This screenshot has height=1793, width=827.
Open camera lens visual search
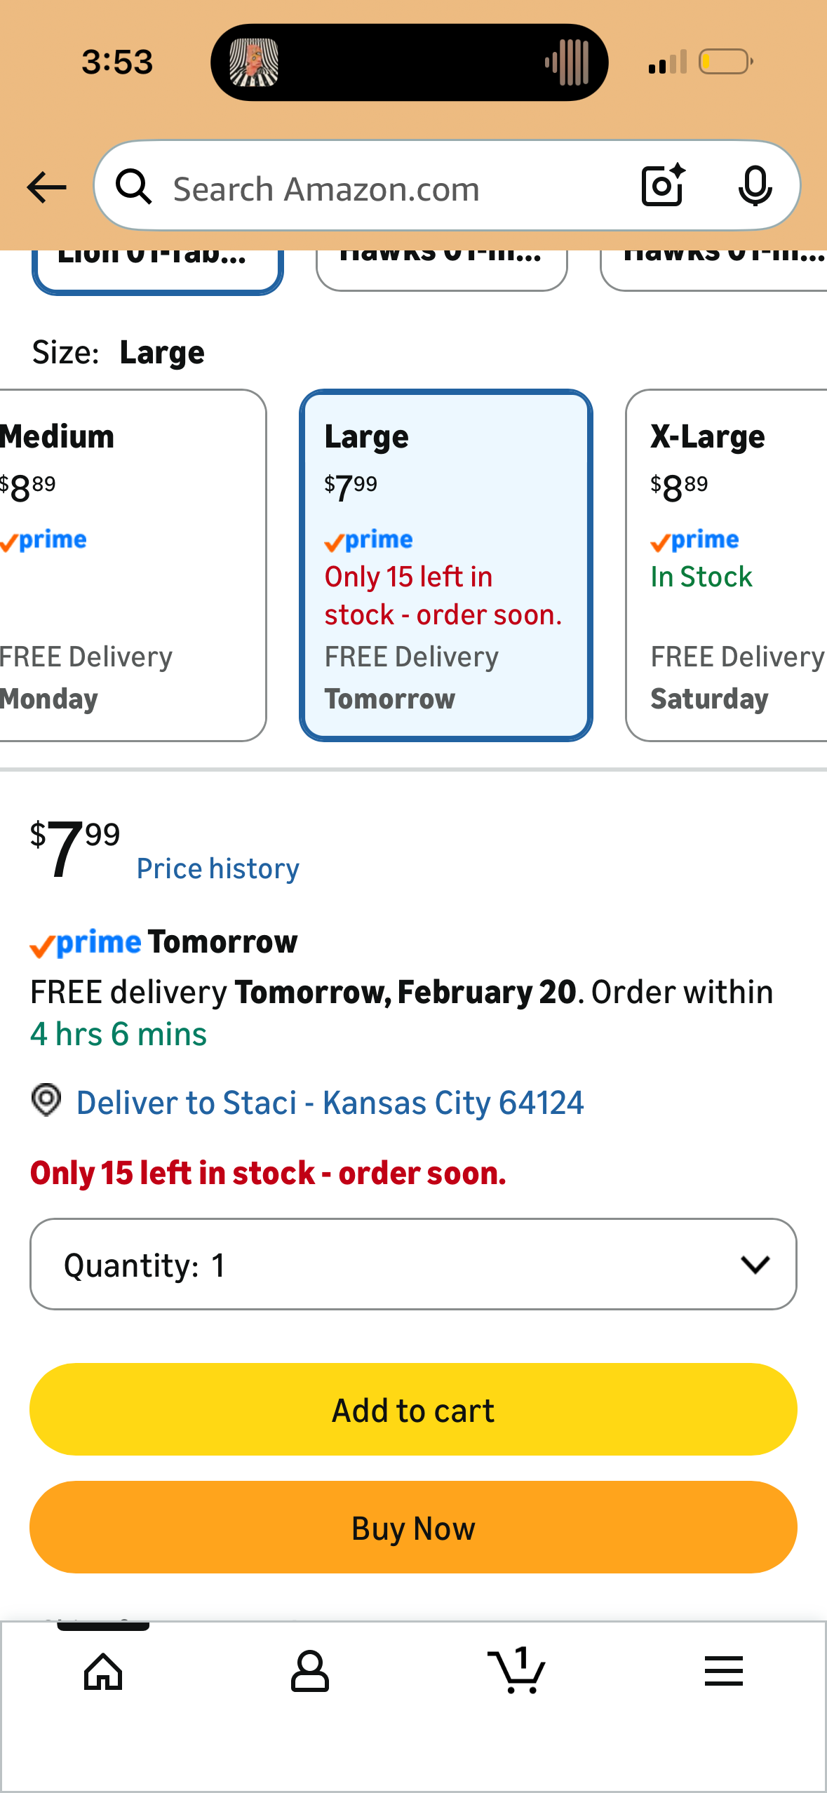663,186
